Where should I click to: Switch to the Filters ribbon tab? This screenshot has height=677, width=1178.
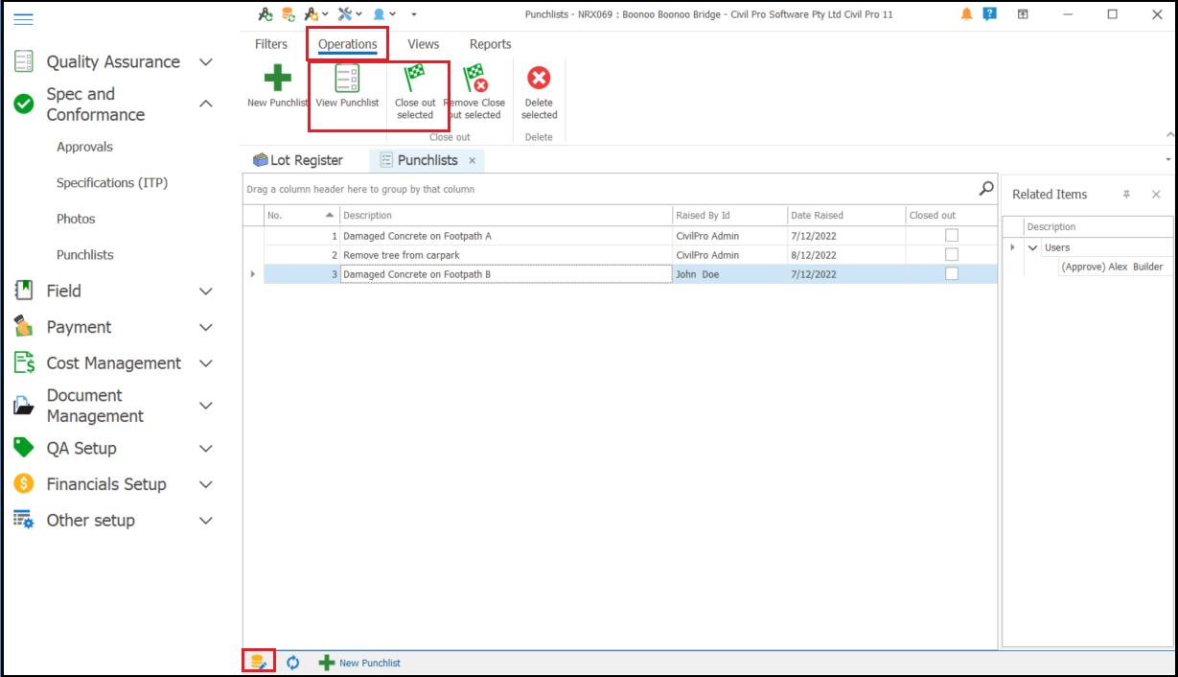pos(271,44)
